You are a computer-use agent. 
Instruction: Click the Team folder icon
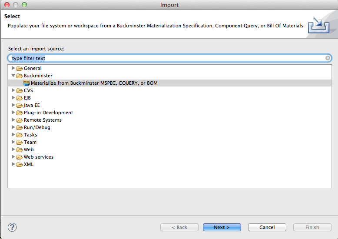20,142
